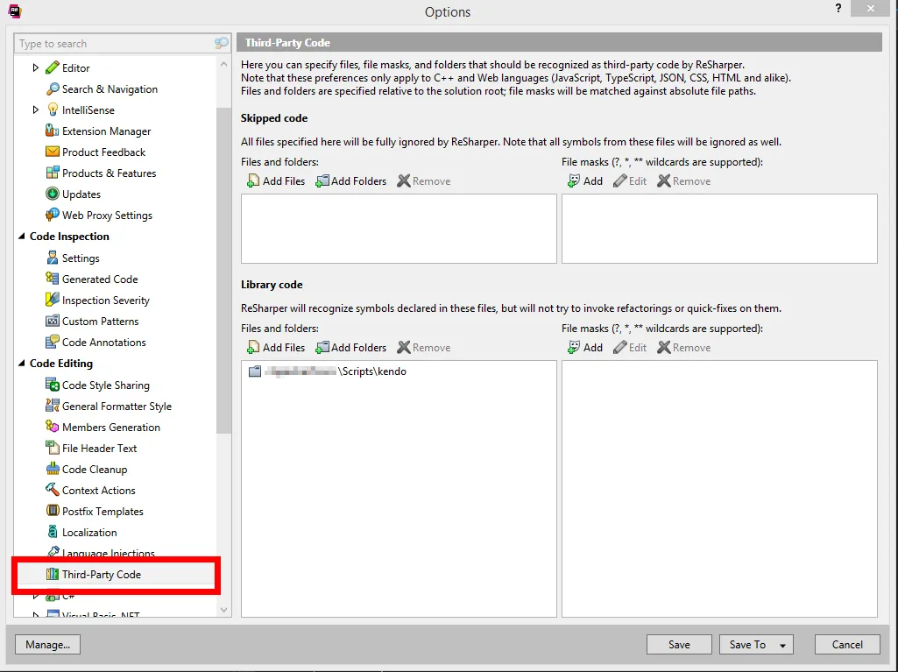Expand the IntelliSense tree node
Viewport: 898px width, 672px height.
[36, 110]
